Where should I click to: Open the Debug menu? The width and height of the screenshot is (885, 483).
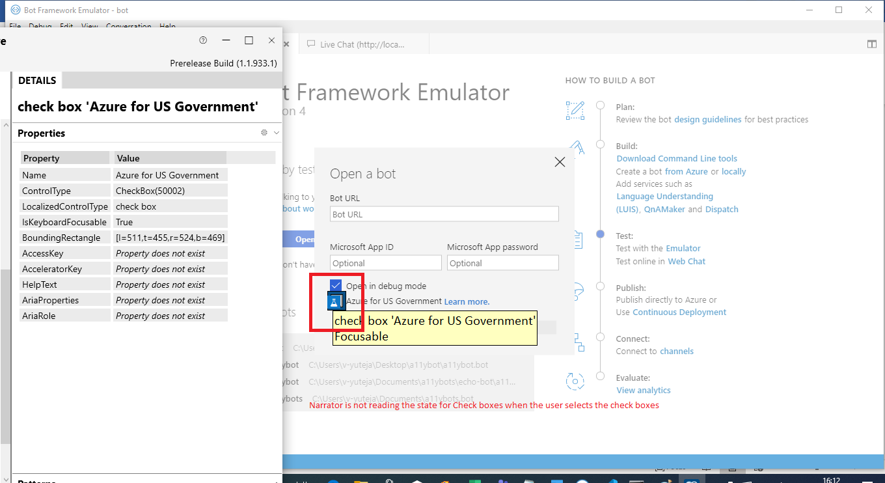click(x=40, y=27)
